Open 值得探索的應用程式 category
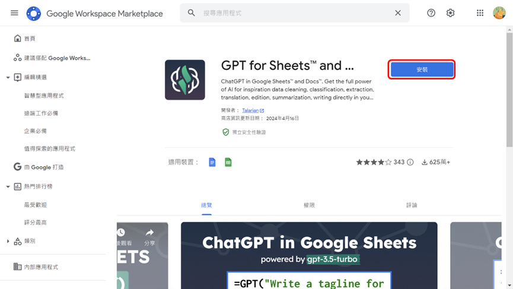Screen dimensions: 513x289 coord(50,148)
